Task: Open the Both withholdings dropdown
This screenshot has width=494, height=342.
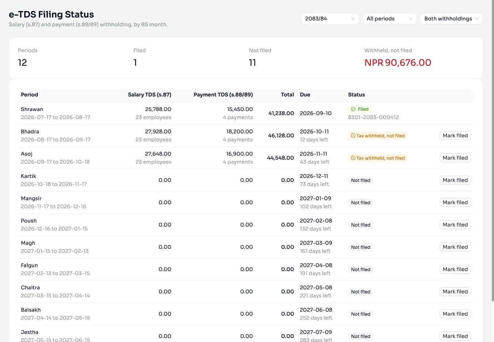Action: click(451, 19)
